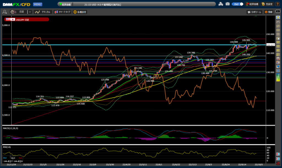Click the printer icon to print chart
The width and height of the screenshot is (282, 168).
coord(221,4)
